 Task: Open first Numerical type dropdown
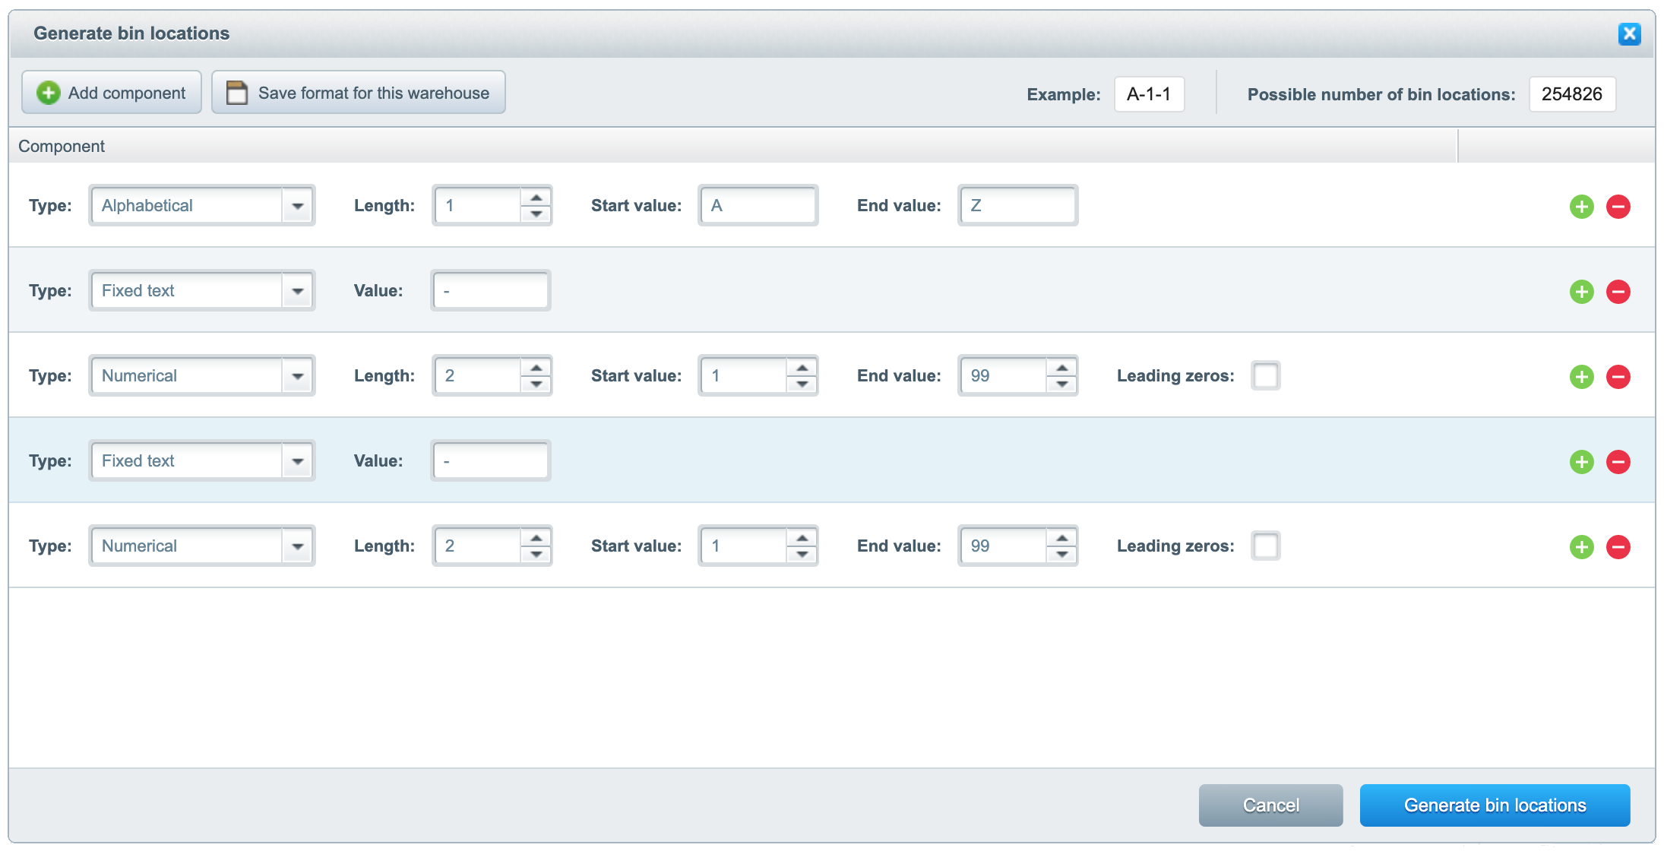click(297, 376)
